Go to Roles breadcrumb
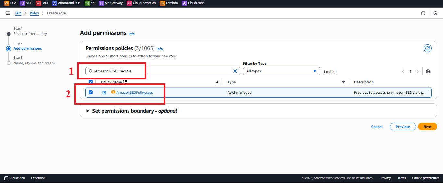Screen dimensions: 443x183 pos(34,13)
